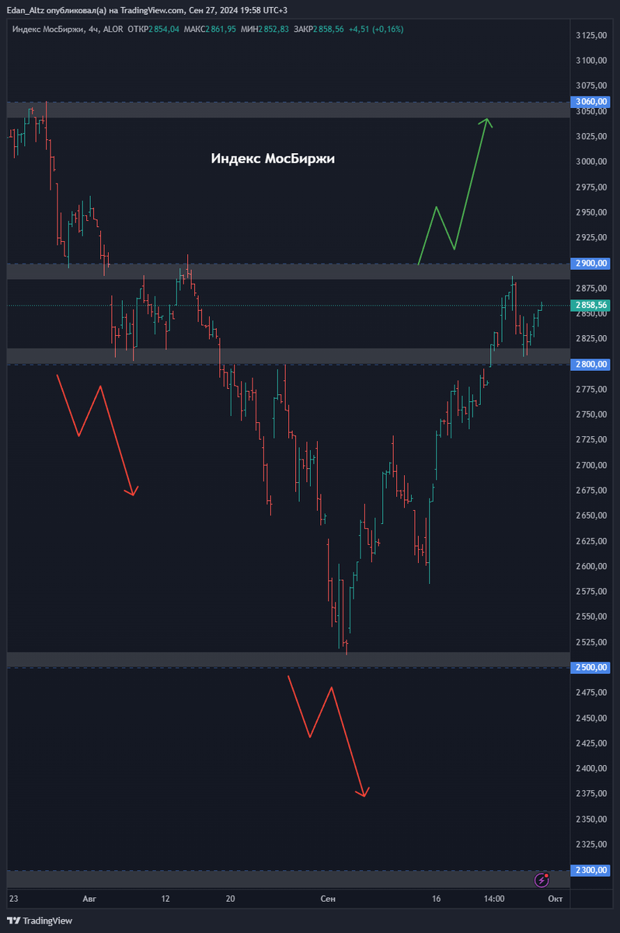Click the change value +4,51 (+0,16%)
The image size is (620, 933).
(376, 29)
